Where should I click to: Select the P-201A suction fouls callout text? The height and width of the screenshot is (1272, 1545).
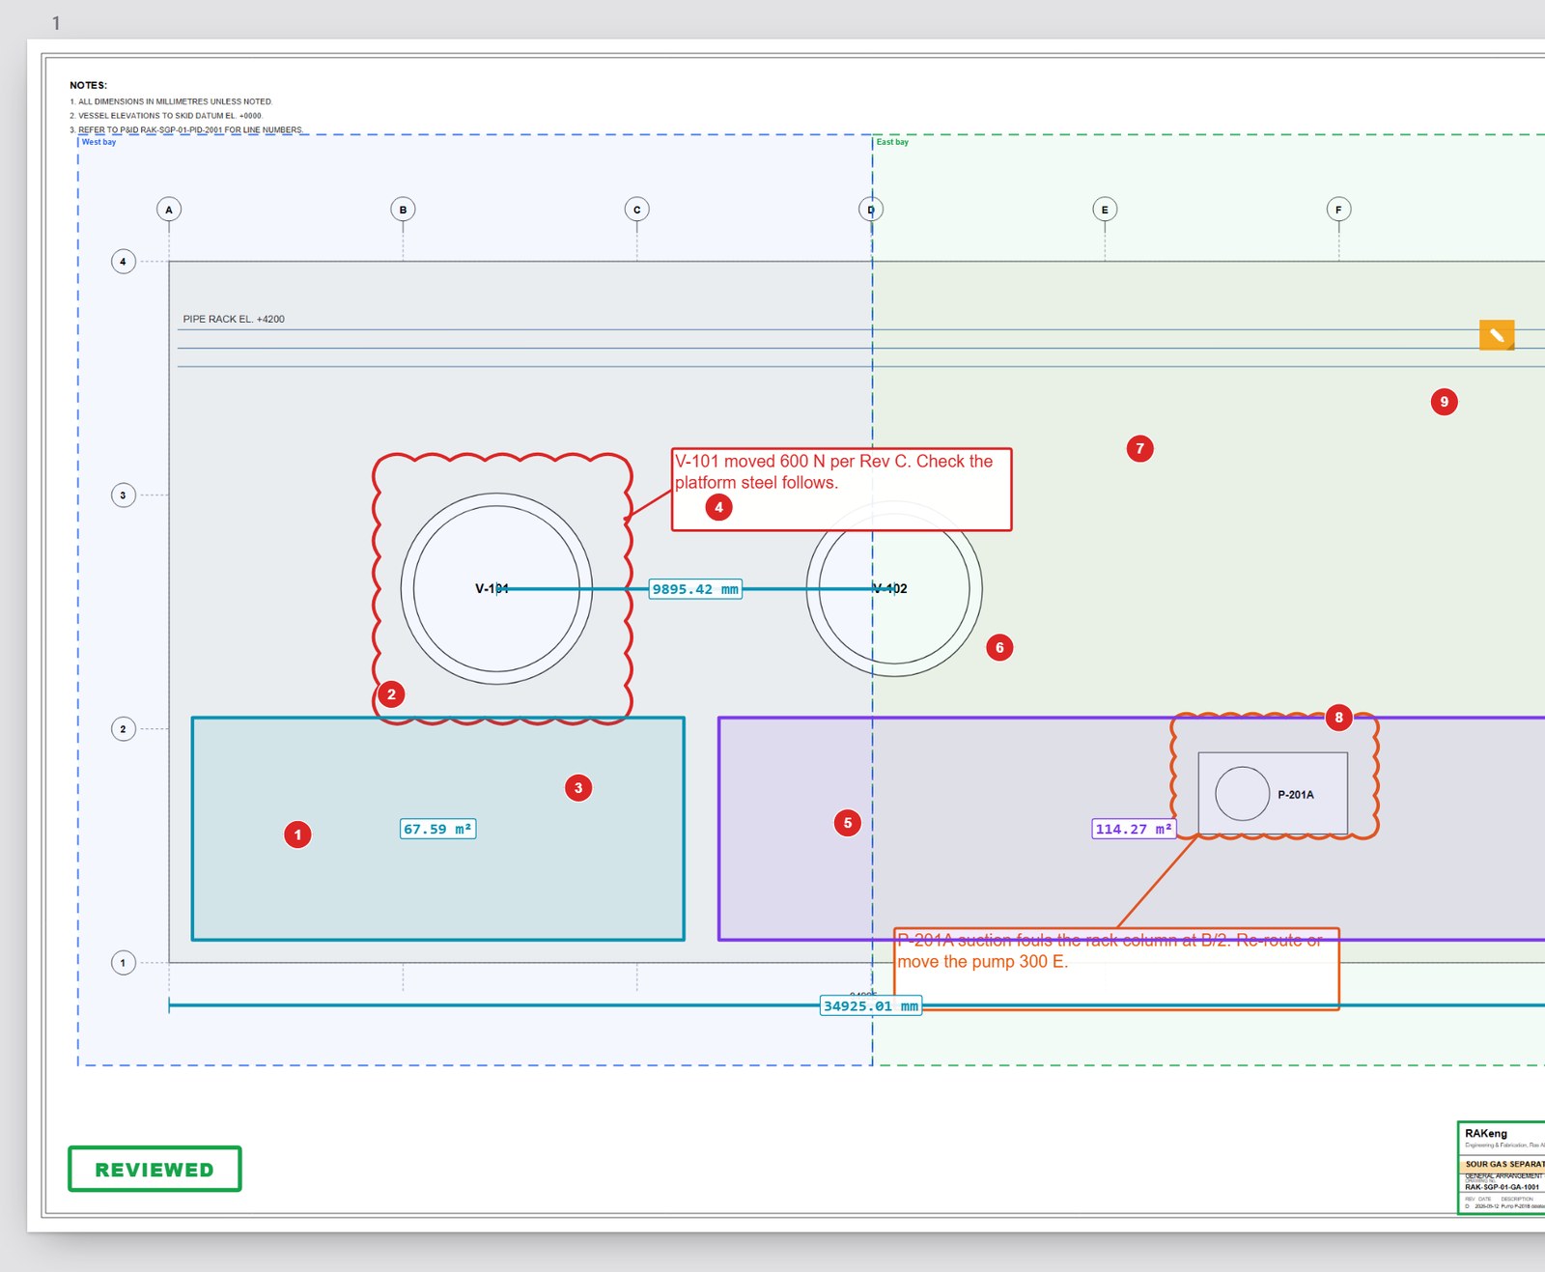(x=1109, y=950)
